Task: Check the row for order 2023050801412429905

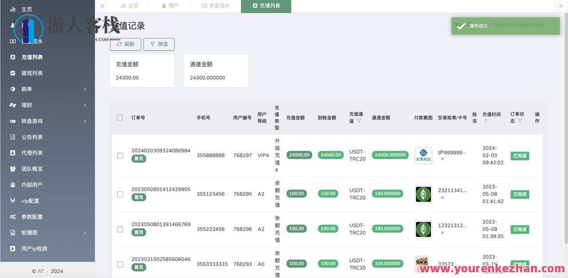Action: point(120,194)
